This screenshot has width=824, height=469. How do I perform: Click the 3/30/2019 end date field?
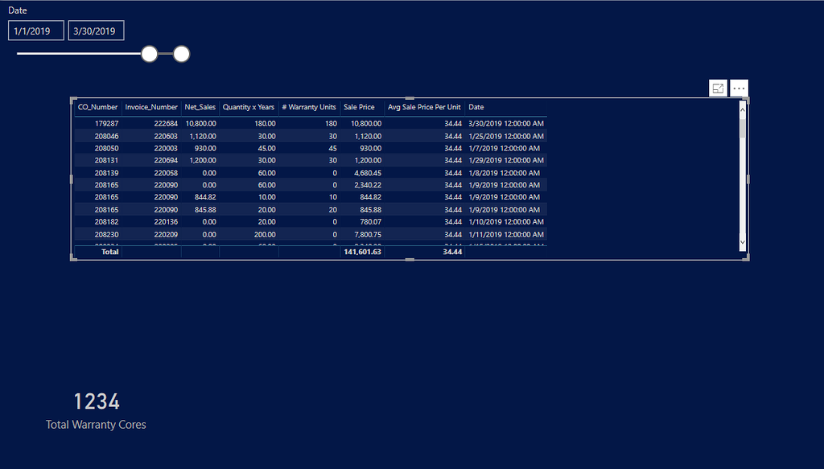point(96,30)
